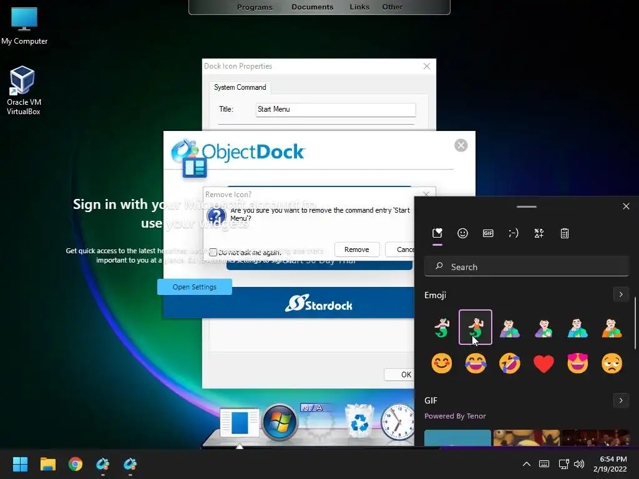Open Clipboard history tab in emoji panel
Screen dimensions: 639x479
coord(564,233)
